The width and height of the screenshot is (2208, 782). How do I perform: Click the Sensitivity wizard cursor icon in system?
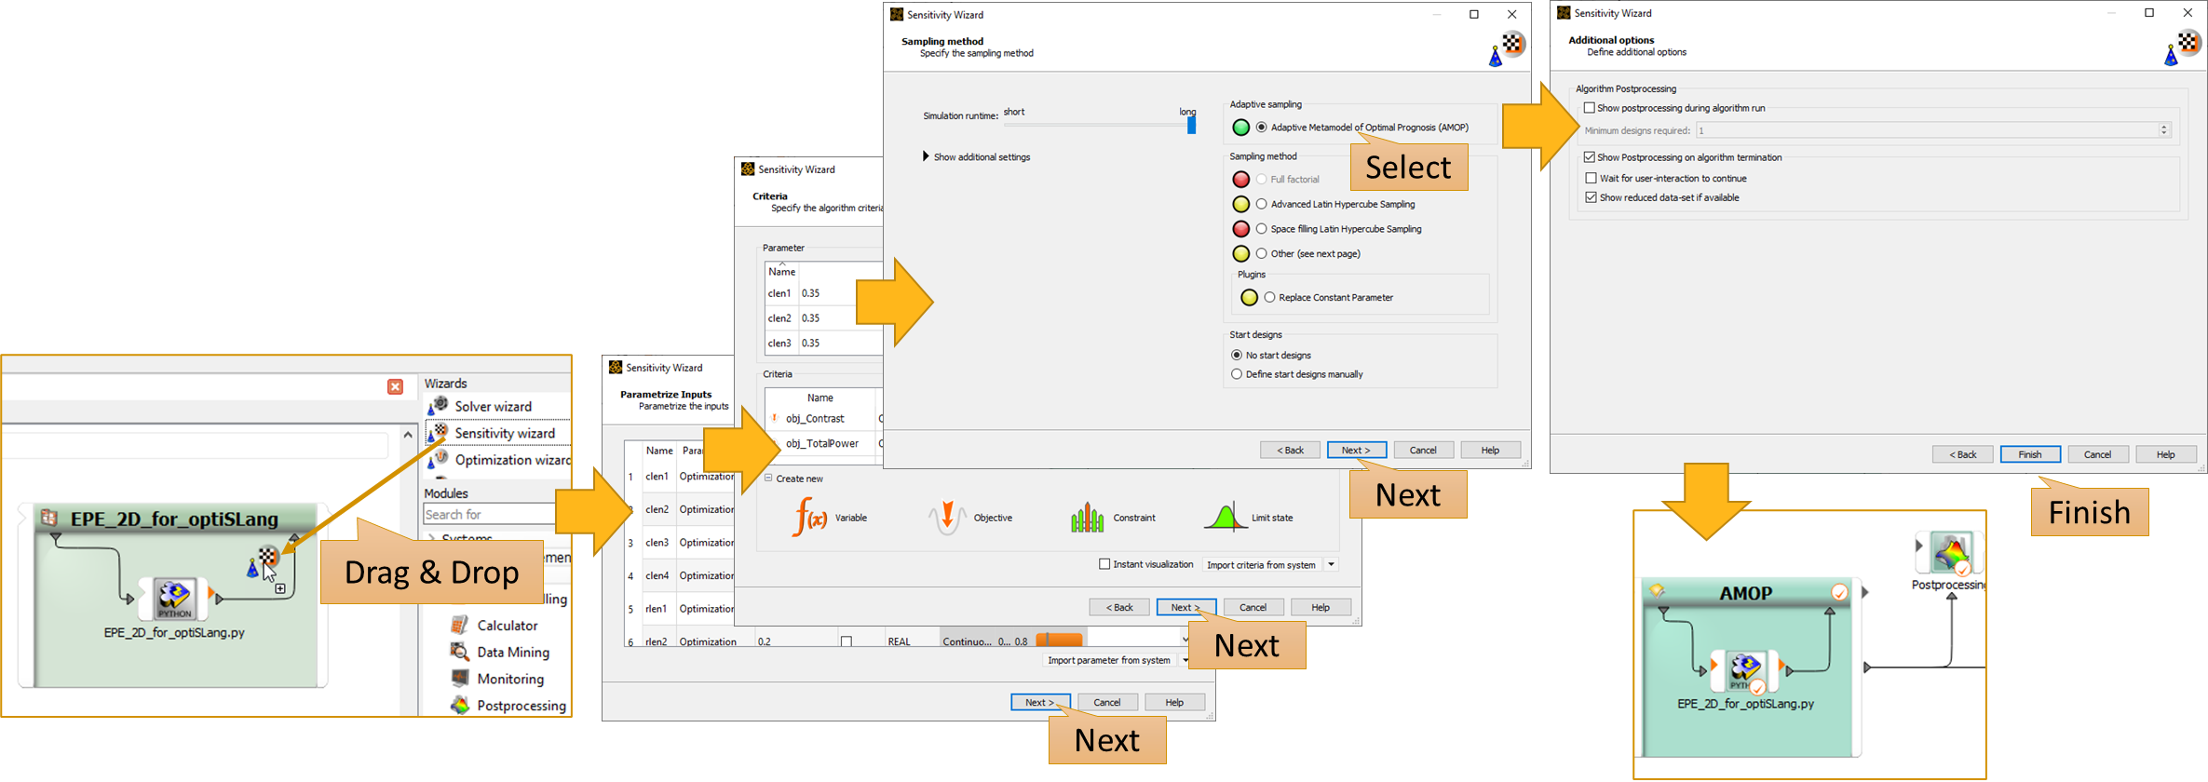[x=263, y=561]
